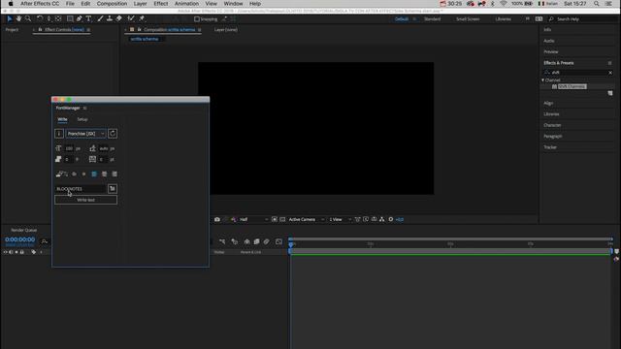Open FontManager panel menu icon

click(84, 108)
